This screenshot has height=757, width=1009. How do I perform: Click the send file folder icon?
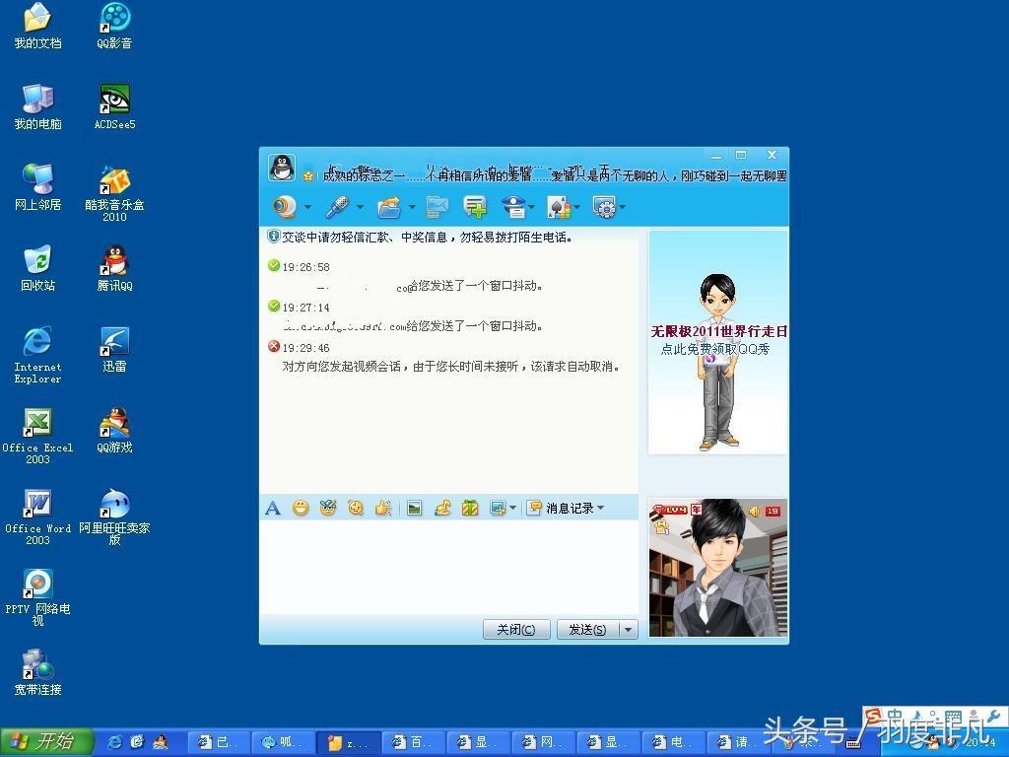(389, 207)
